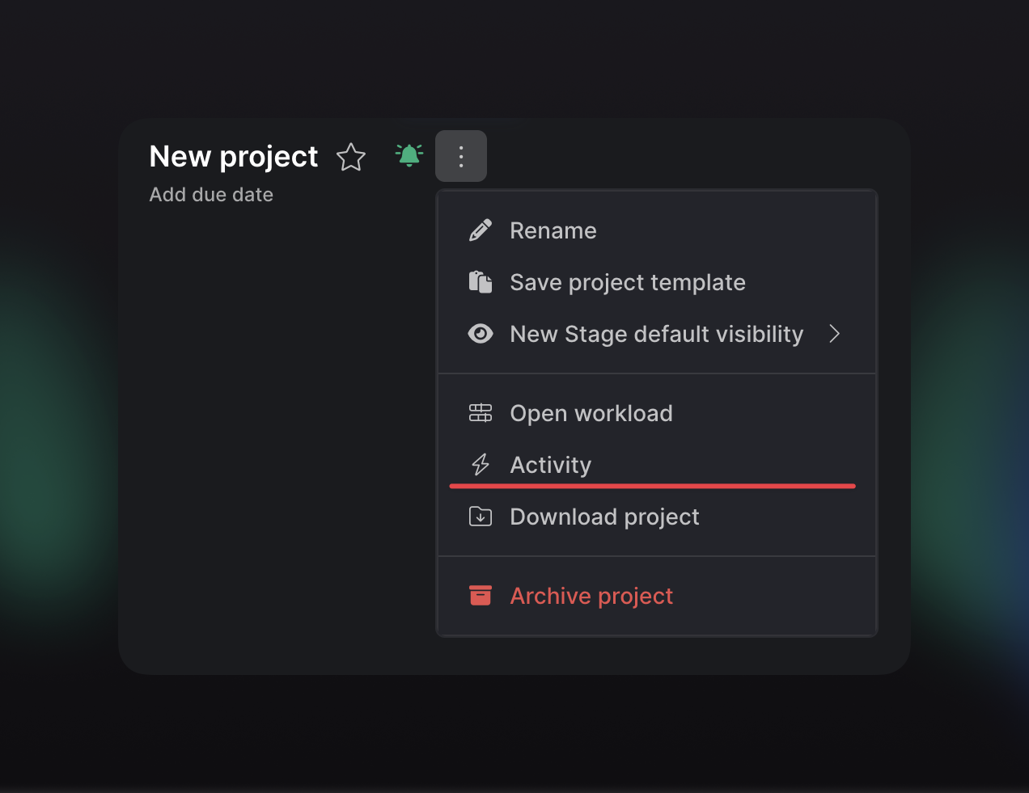The image size is (1029, 793).
Task: Click the lightning bolt Activity icon
Action: coord(481,465)
